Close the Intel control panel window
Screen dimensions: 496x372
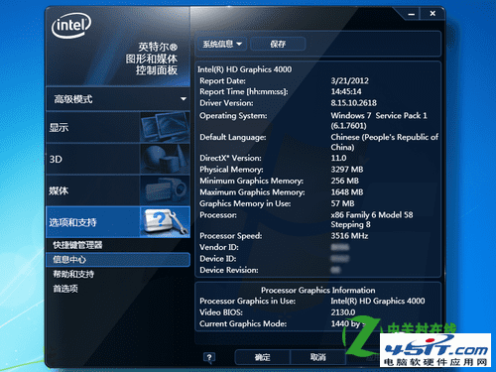click(433, 14)
